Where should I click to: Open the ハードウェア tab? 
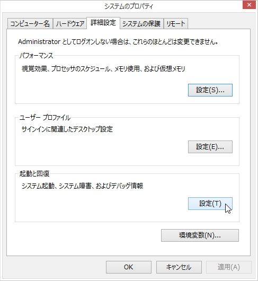pos(70,23)
